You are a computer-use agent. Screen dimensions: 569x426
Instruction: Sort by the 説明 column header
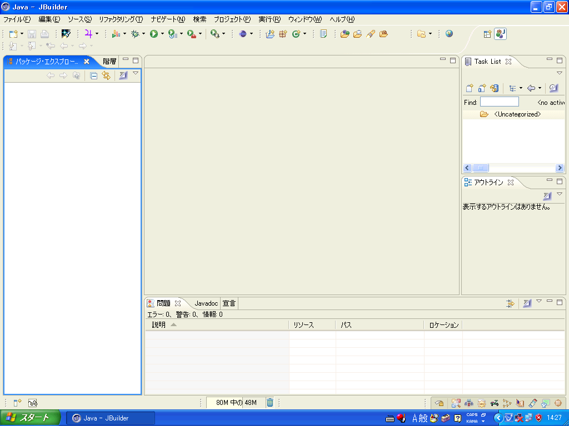point(159,325)
